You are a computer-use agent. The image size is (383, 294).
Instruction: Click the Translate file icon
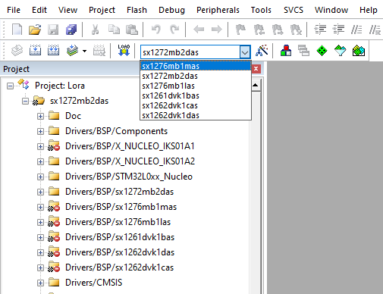pos(17,51)
